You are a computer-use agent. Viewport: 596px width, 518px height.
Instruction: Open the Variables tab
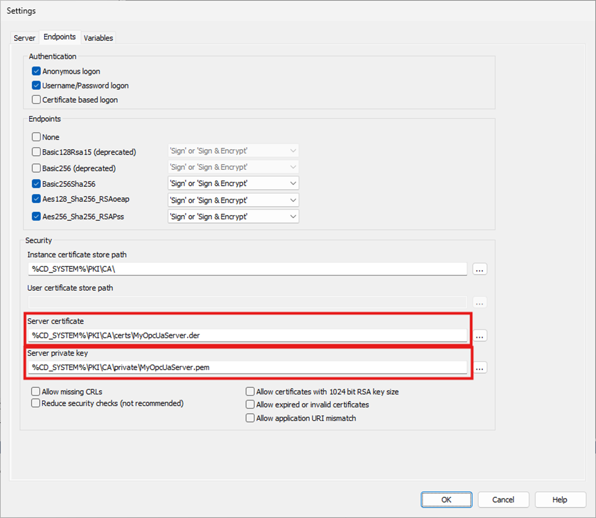coord(98,38)
